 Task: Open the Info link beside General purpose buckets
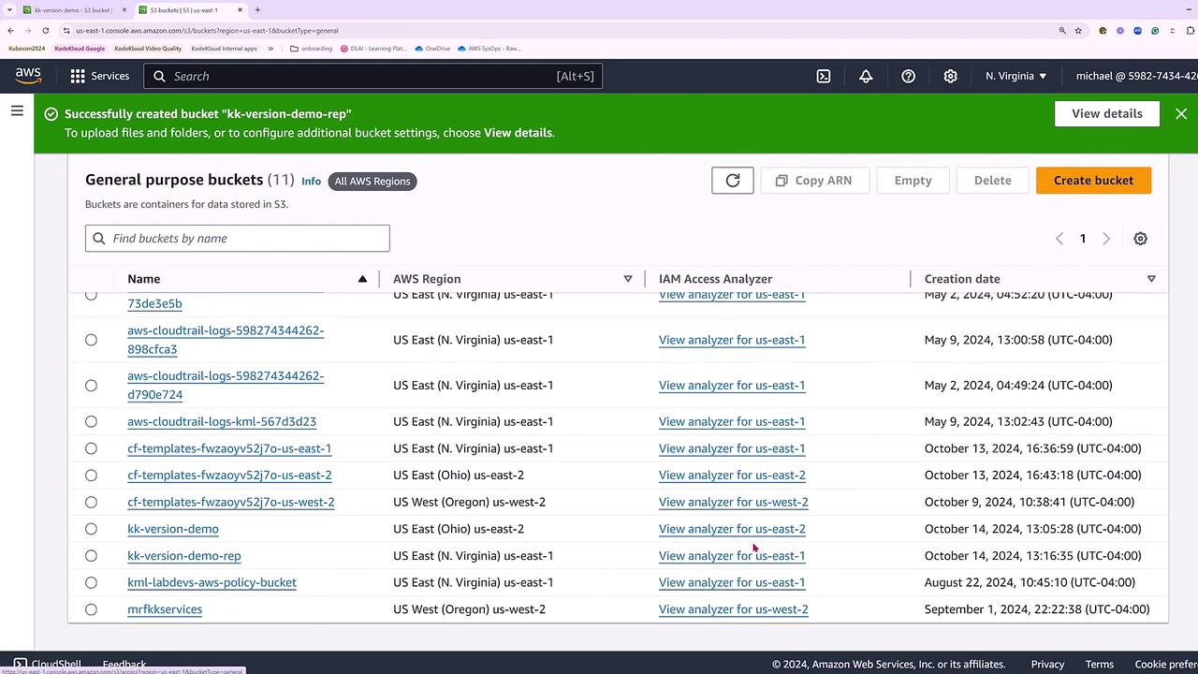point(311,182)
